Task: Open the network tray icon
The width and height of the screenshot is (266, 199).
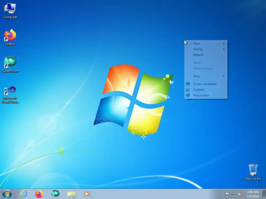Action: tap(234, 194)
